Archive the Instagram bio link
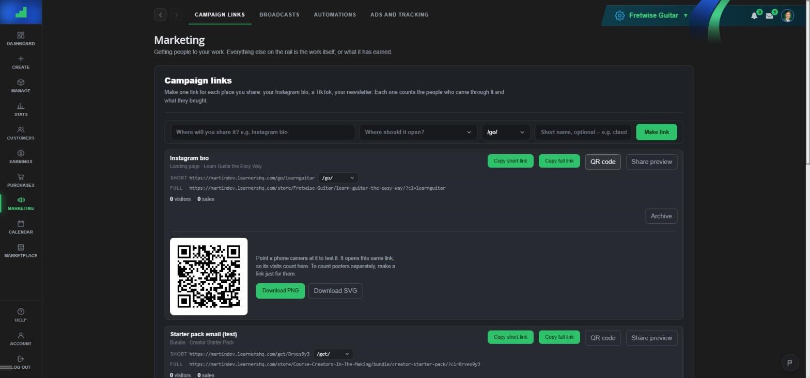Viewport: 810px width, 378px height. (661, 216)
